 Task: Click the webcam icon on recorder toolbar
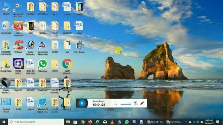coord(136,103)
